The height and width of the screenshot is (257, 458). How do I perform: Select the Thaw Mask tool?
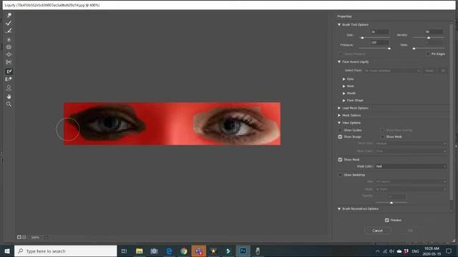click(9, 79)
